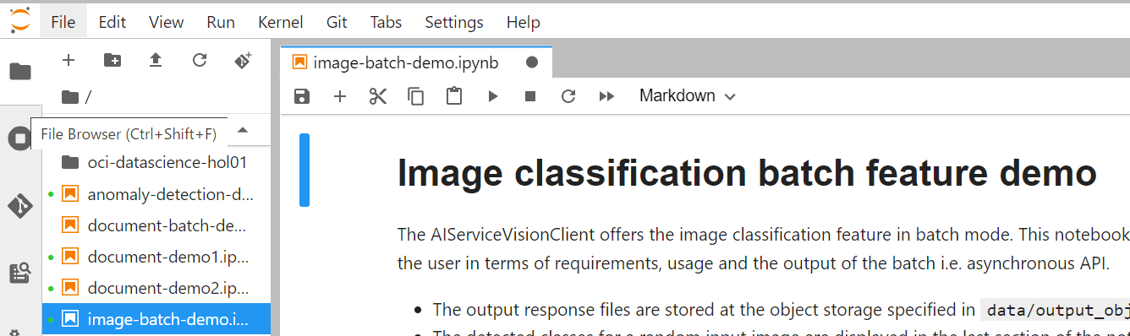Open the Running Terminals and Kernels sidebar icon
This screenshot has height=336, width=1130.
pyautogui.click(x=19, y=138)
